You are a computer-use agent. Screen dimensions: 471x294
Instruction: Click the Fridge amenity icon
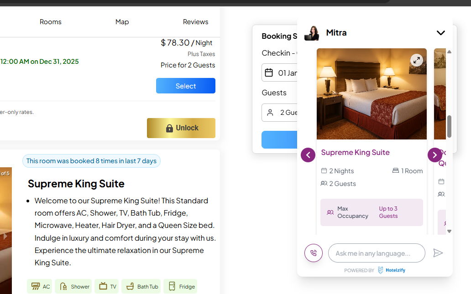click(172, 286)
